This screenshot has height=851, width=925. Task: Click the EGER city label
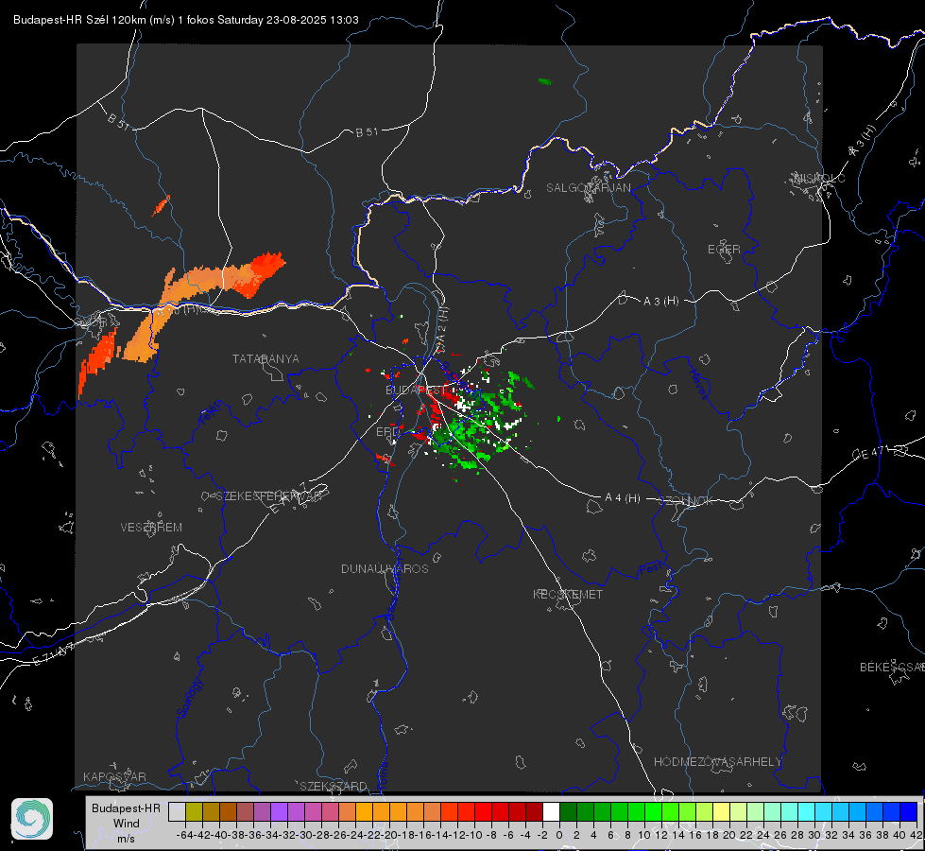[724, 250]
